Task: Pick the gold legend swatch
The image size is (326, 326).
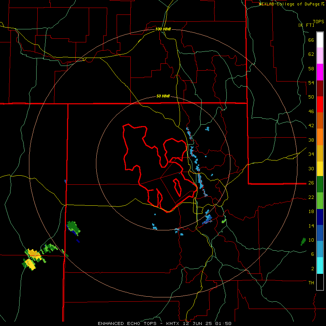Action: click(x=320, y=153)
